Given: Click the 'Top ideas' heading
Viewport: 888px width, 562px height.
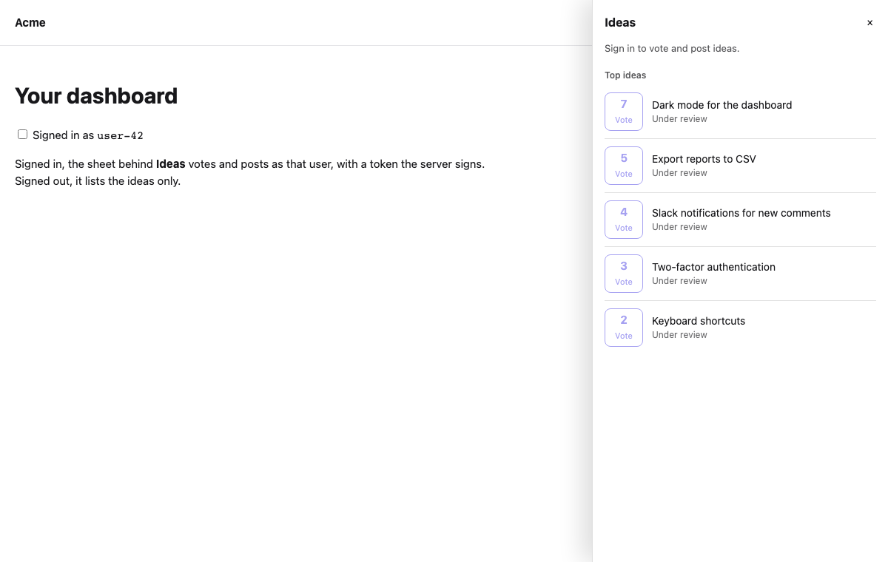Looking at the screenshot, I should click(x=625, y=75).
